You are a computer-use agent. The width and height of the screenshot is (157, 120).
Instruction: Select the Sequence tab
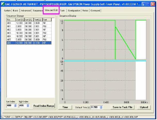[38, 11]
